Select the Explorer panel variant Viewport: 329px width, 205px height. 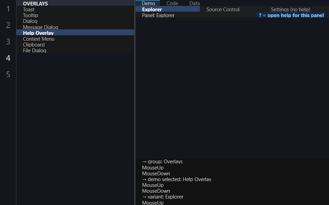[168, 9]
